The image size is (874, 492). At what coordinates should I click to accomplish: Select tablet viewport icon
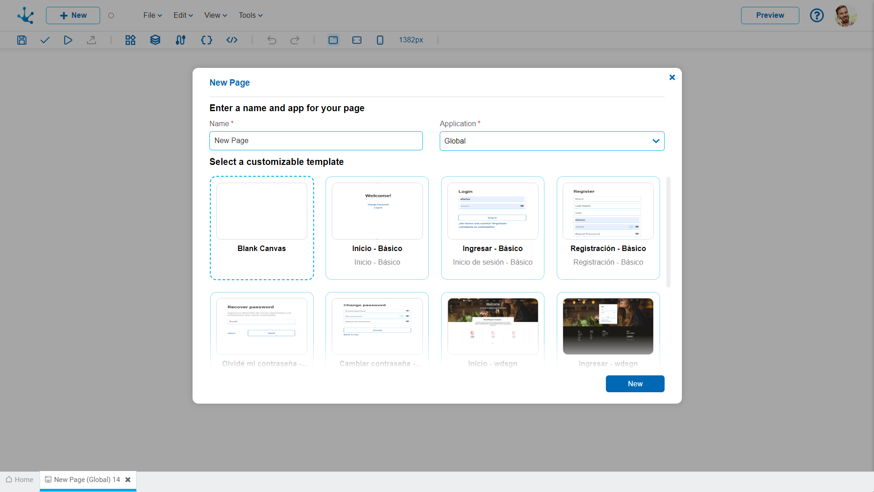click(357, 40)
